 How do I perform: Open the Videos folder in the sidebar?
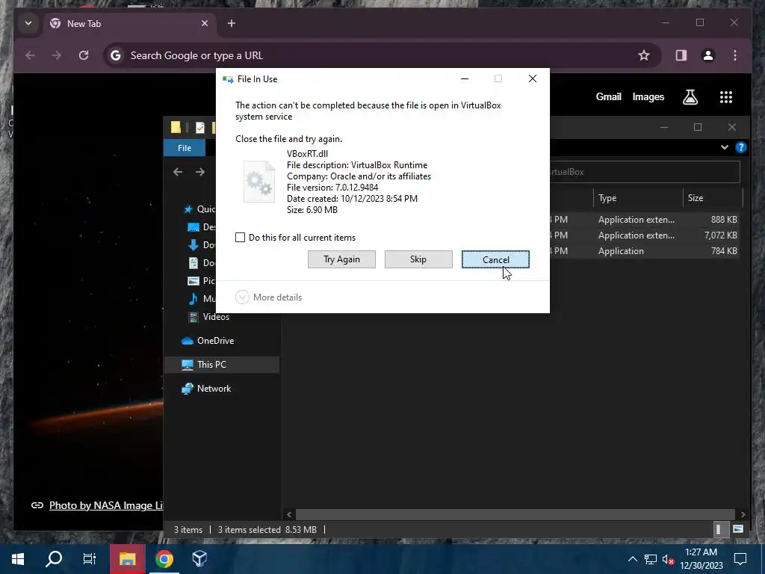[216, 317]
